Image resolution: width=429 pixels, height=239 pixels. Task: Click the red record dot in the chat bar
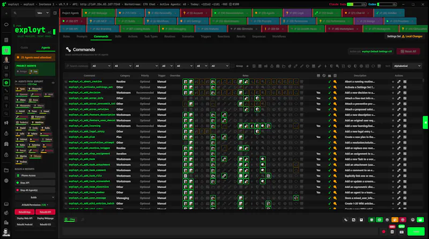coord(383,232)
